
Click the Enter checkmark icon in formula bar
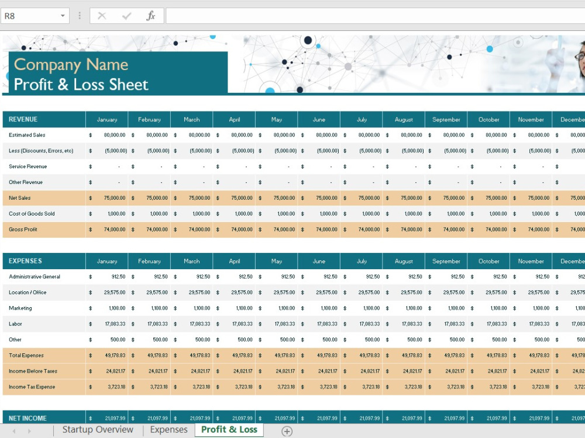(x=126, y=16)
